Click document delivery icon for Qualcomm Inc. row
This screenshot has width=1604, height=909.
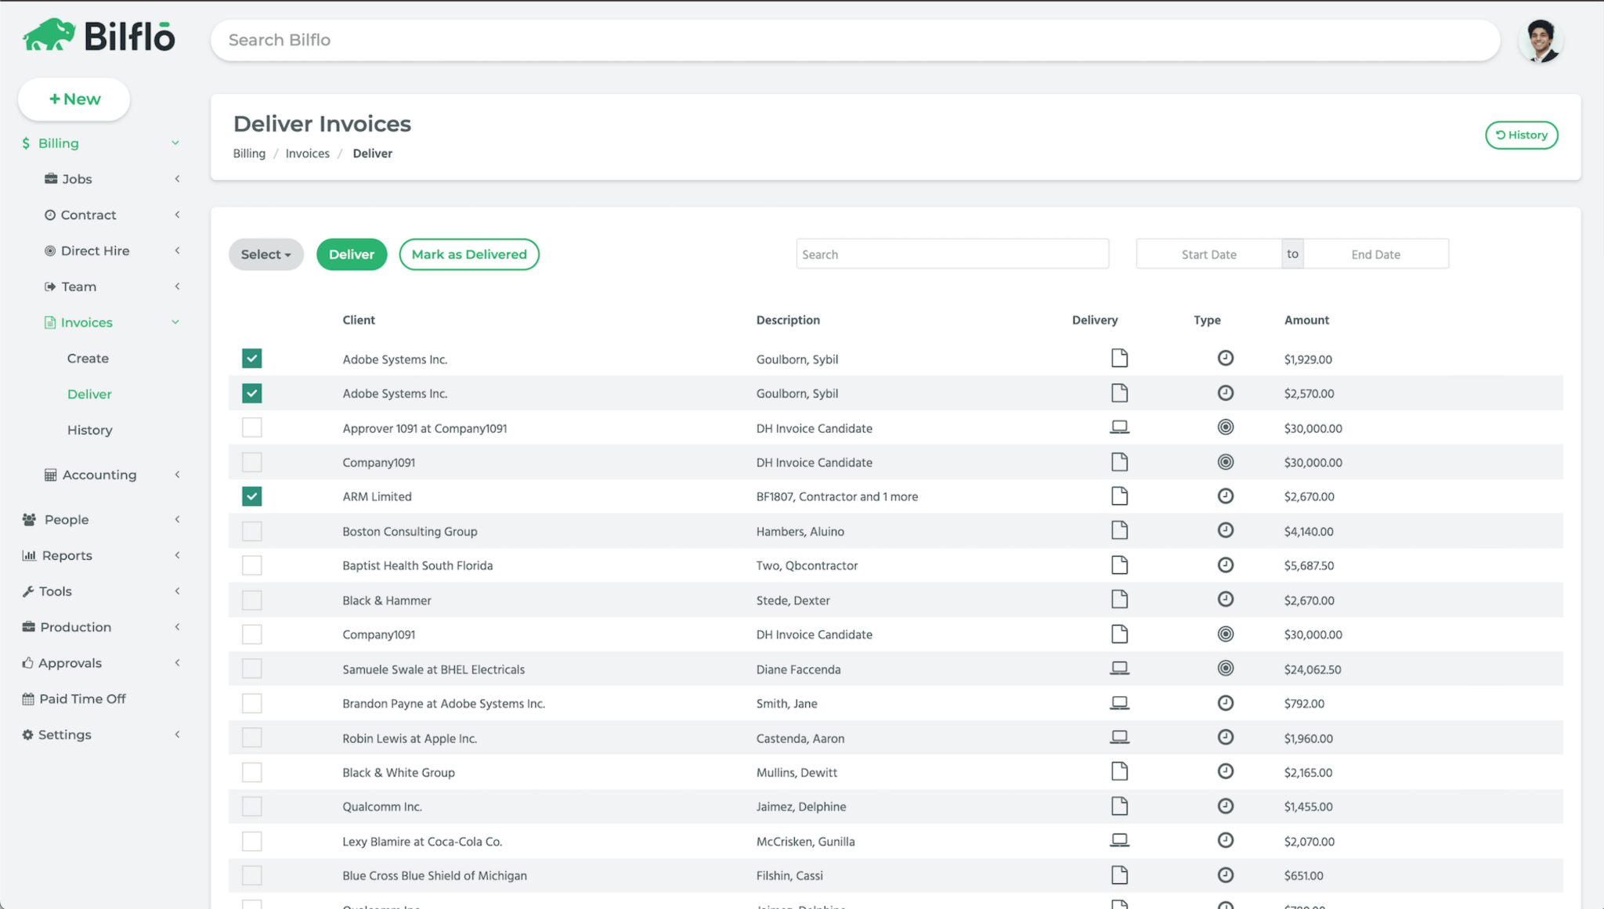tap(1119, 806)
